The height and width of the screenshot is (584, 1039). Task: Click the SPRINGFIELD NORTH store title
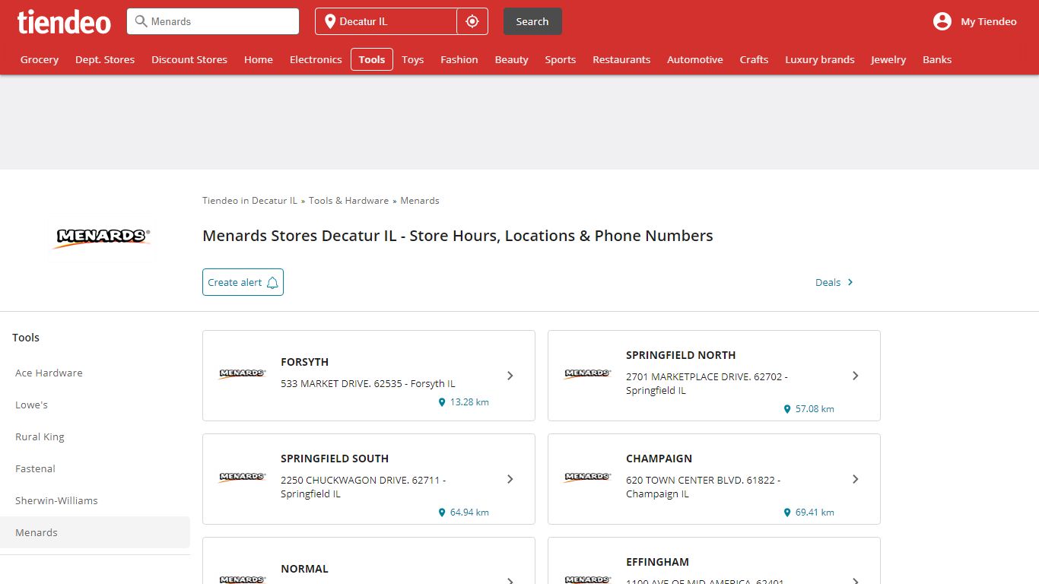click(681, 355)
